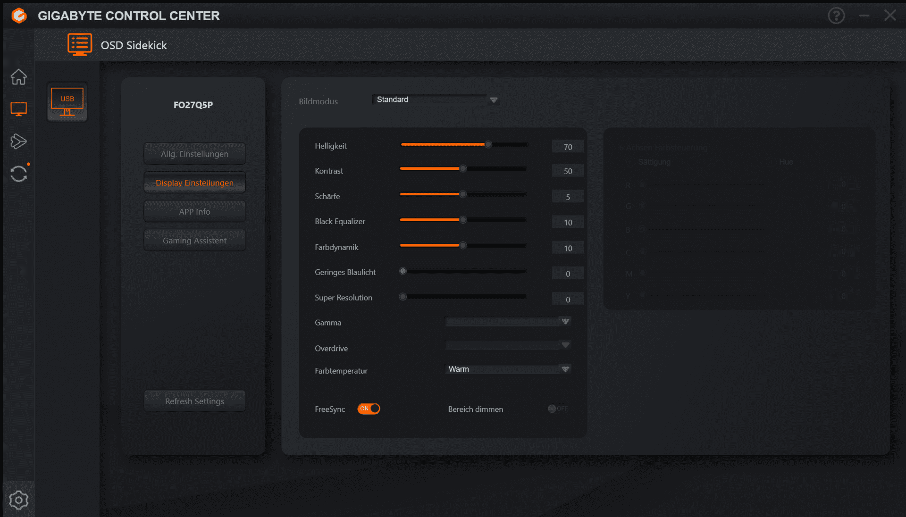
Task: Open settings gear at bottom left
Action: [19, 500]
